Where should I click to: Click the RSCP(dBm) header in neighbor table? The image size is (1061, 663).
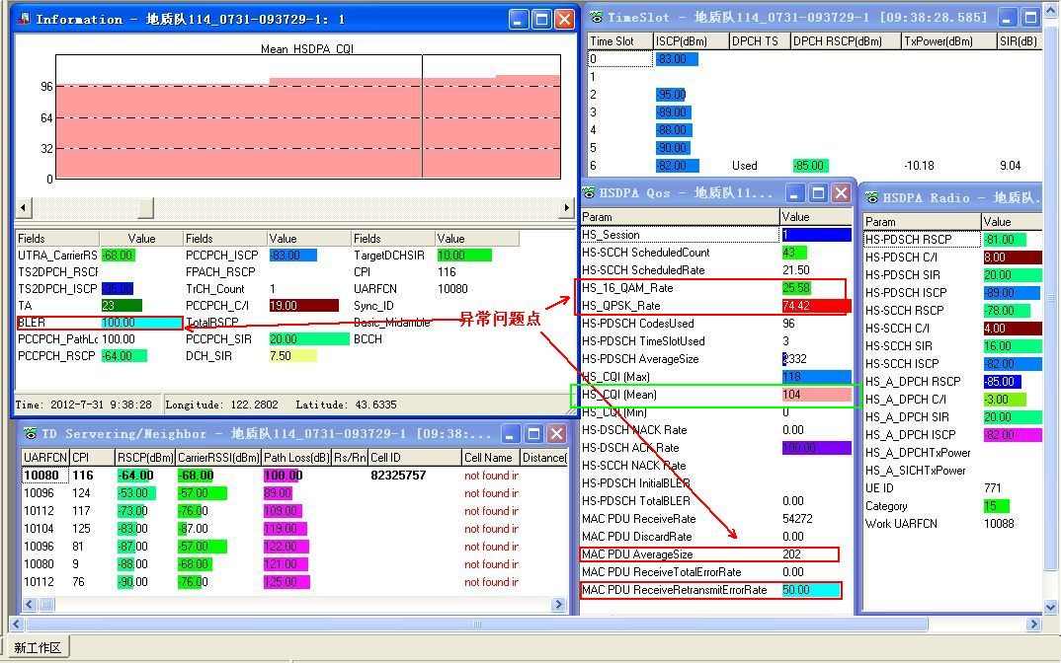[x=145, y=458]
